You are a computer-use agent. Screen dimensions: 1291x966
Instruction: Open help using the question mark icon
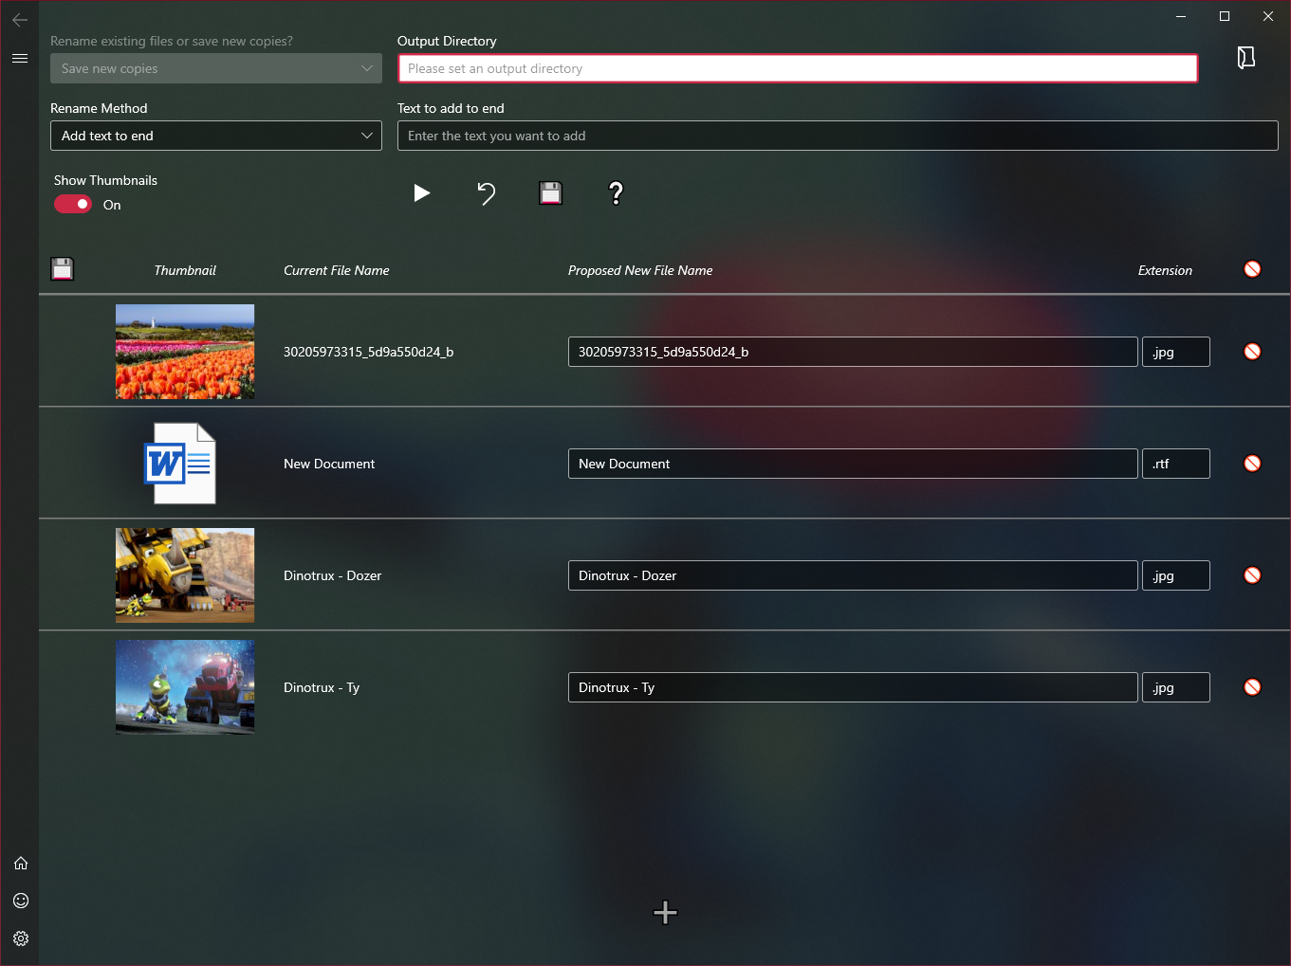click(x=615, y=193)
